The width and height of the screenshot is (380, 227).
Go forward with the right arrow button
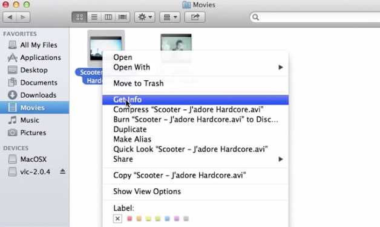pyautogui.click(x=23, y=17)
